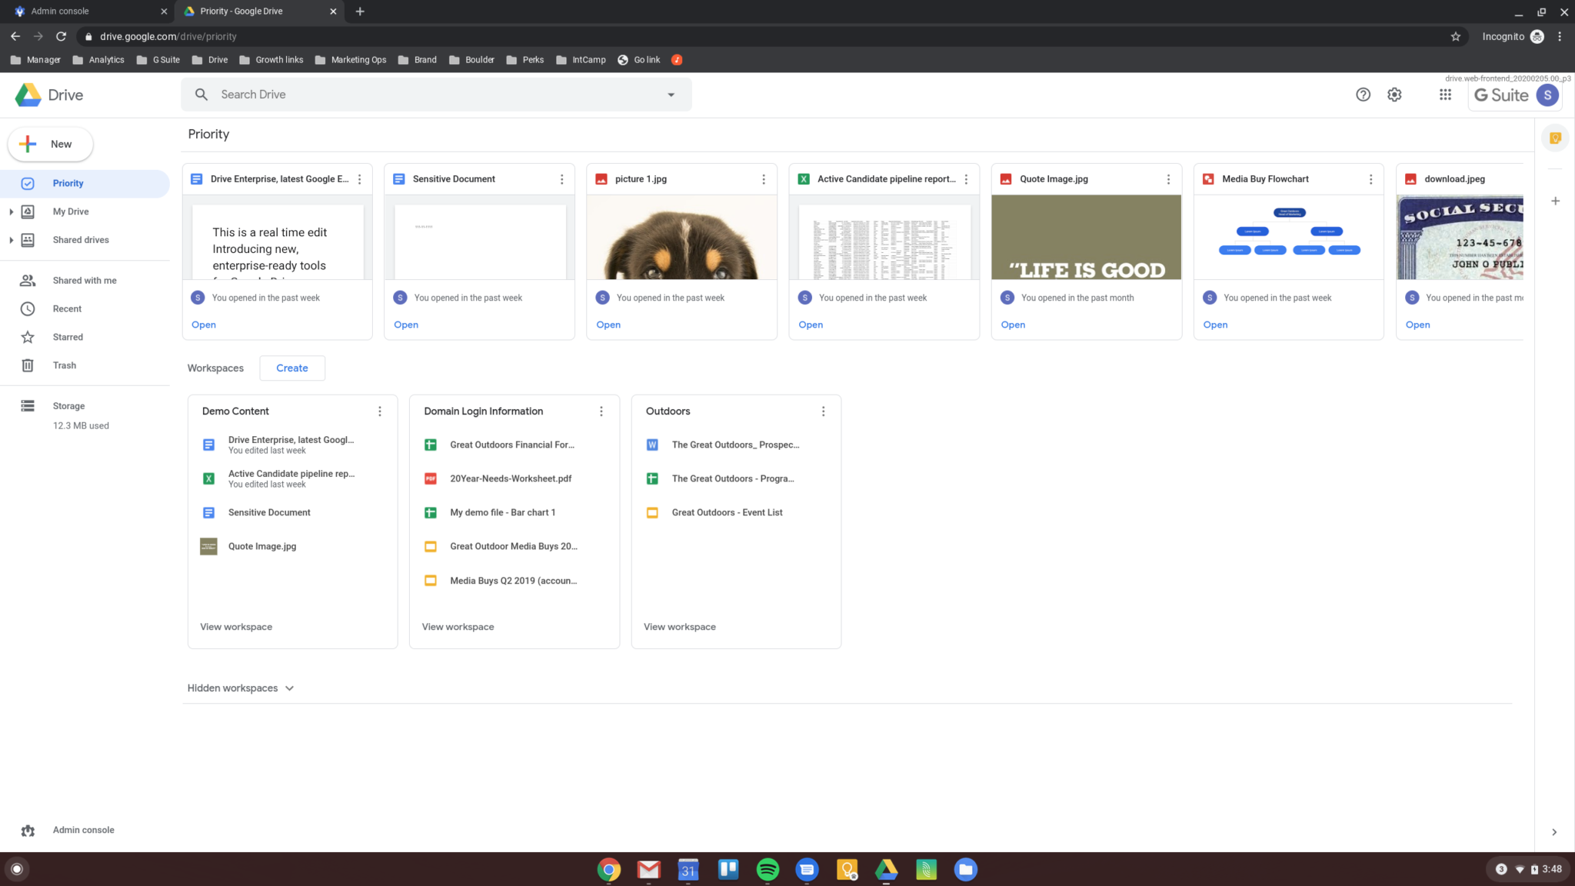1575x886 pixels.
Task: Go to Shared with me
Action: click(x=85, y=281)
